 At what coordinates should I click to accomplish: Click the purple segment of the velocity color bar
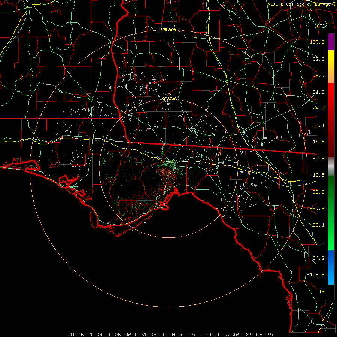[x=331, y=42]
